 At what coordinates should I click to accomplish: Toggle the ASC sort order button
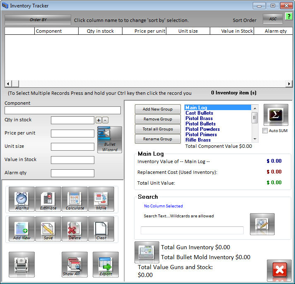tap(273, 19)
